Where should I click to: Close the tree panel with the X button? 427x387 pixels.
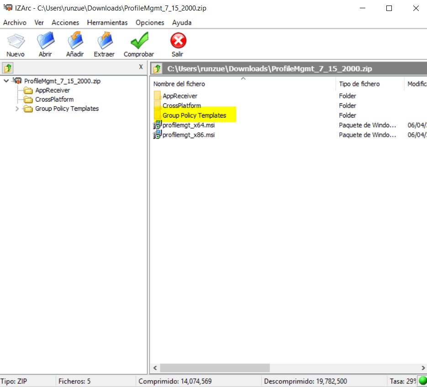(x=141, y=67)
